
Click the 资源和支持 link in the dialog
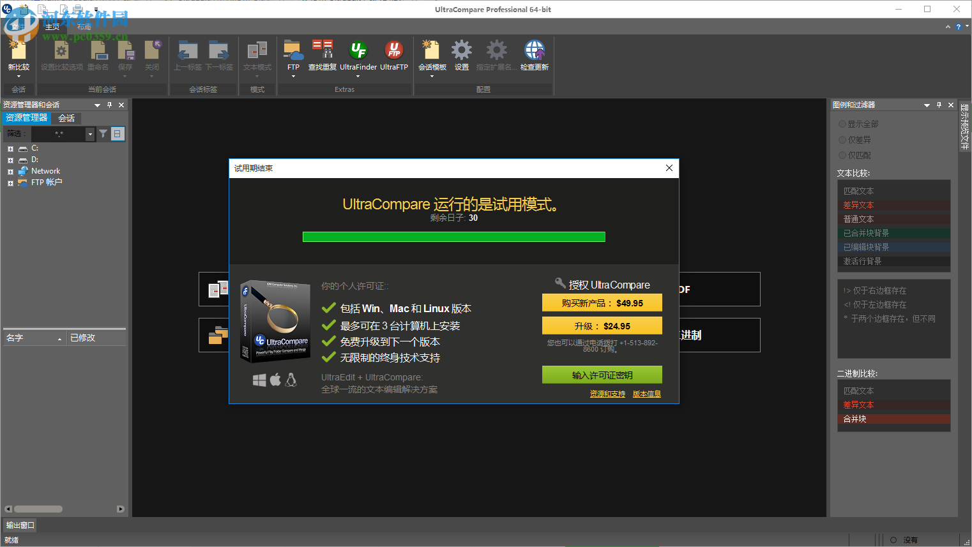(607, 394)
